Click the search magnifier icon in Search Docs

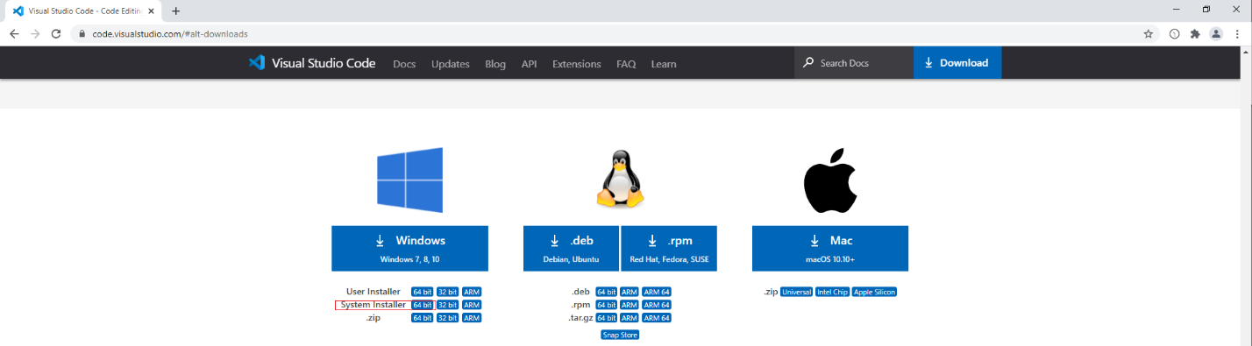pyautogui.click(x=808, y=63)
